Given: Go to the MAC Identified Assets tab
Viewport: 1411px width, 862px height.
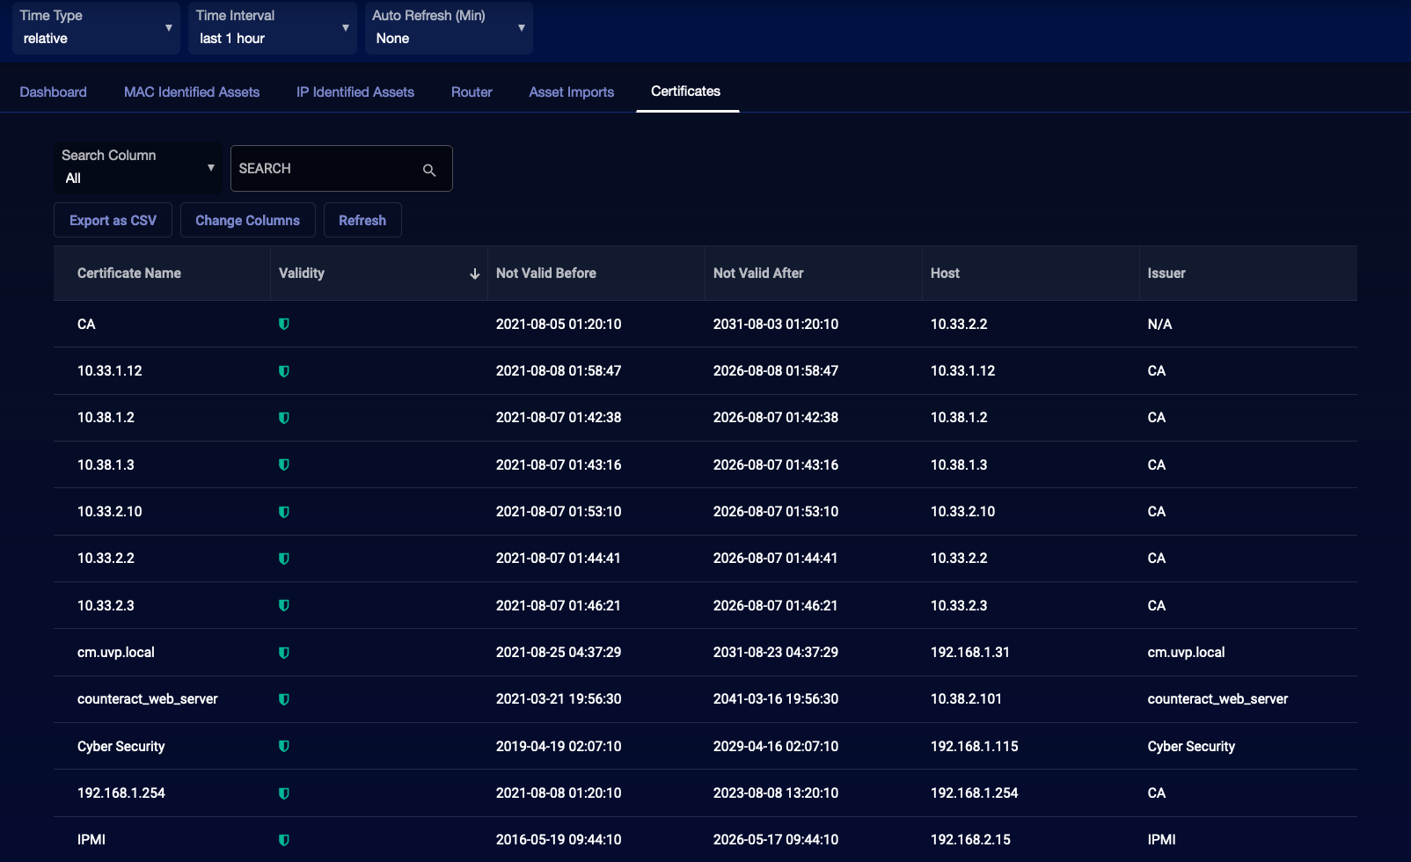Looking at the screenshot, I should pos(192,92).
